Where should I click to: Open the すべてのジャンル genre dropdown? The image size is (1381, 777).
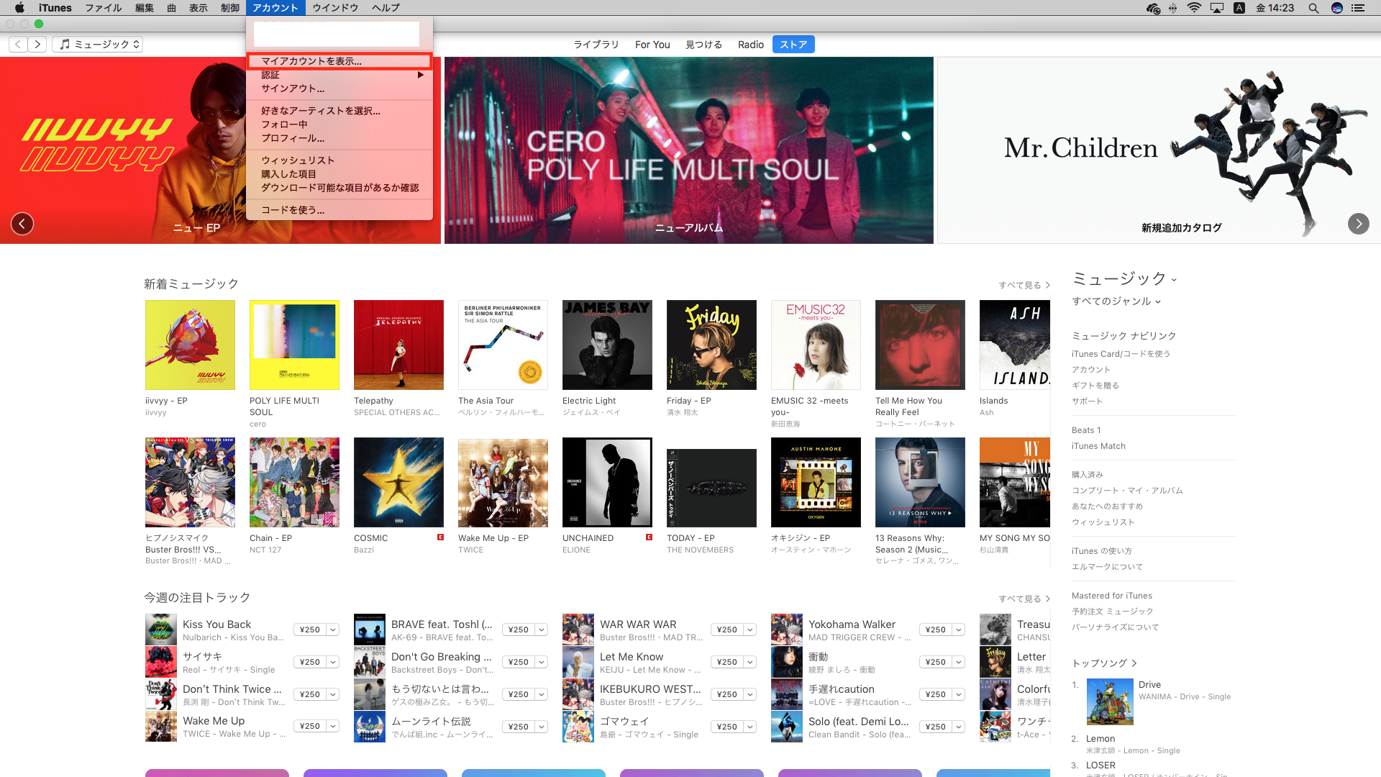tap(1116, 301)
